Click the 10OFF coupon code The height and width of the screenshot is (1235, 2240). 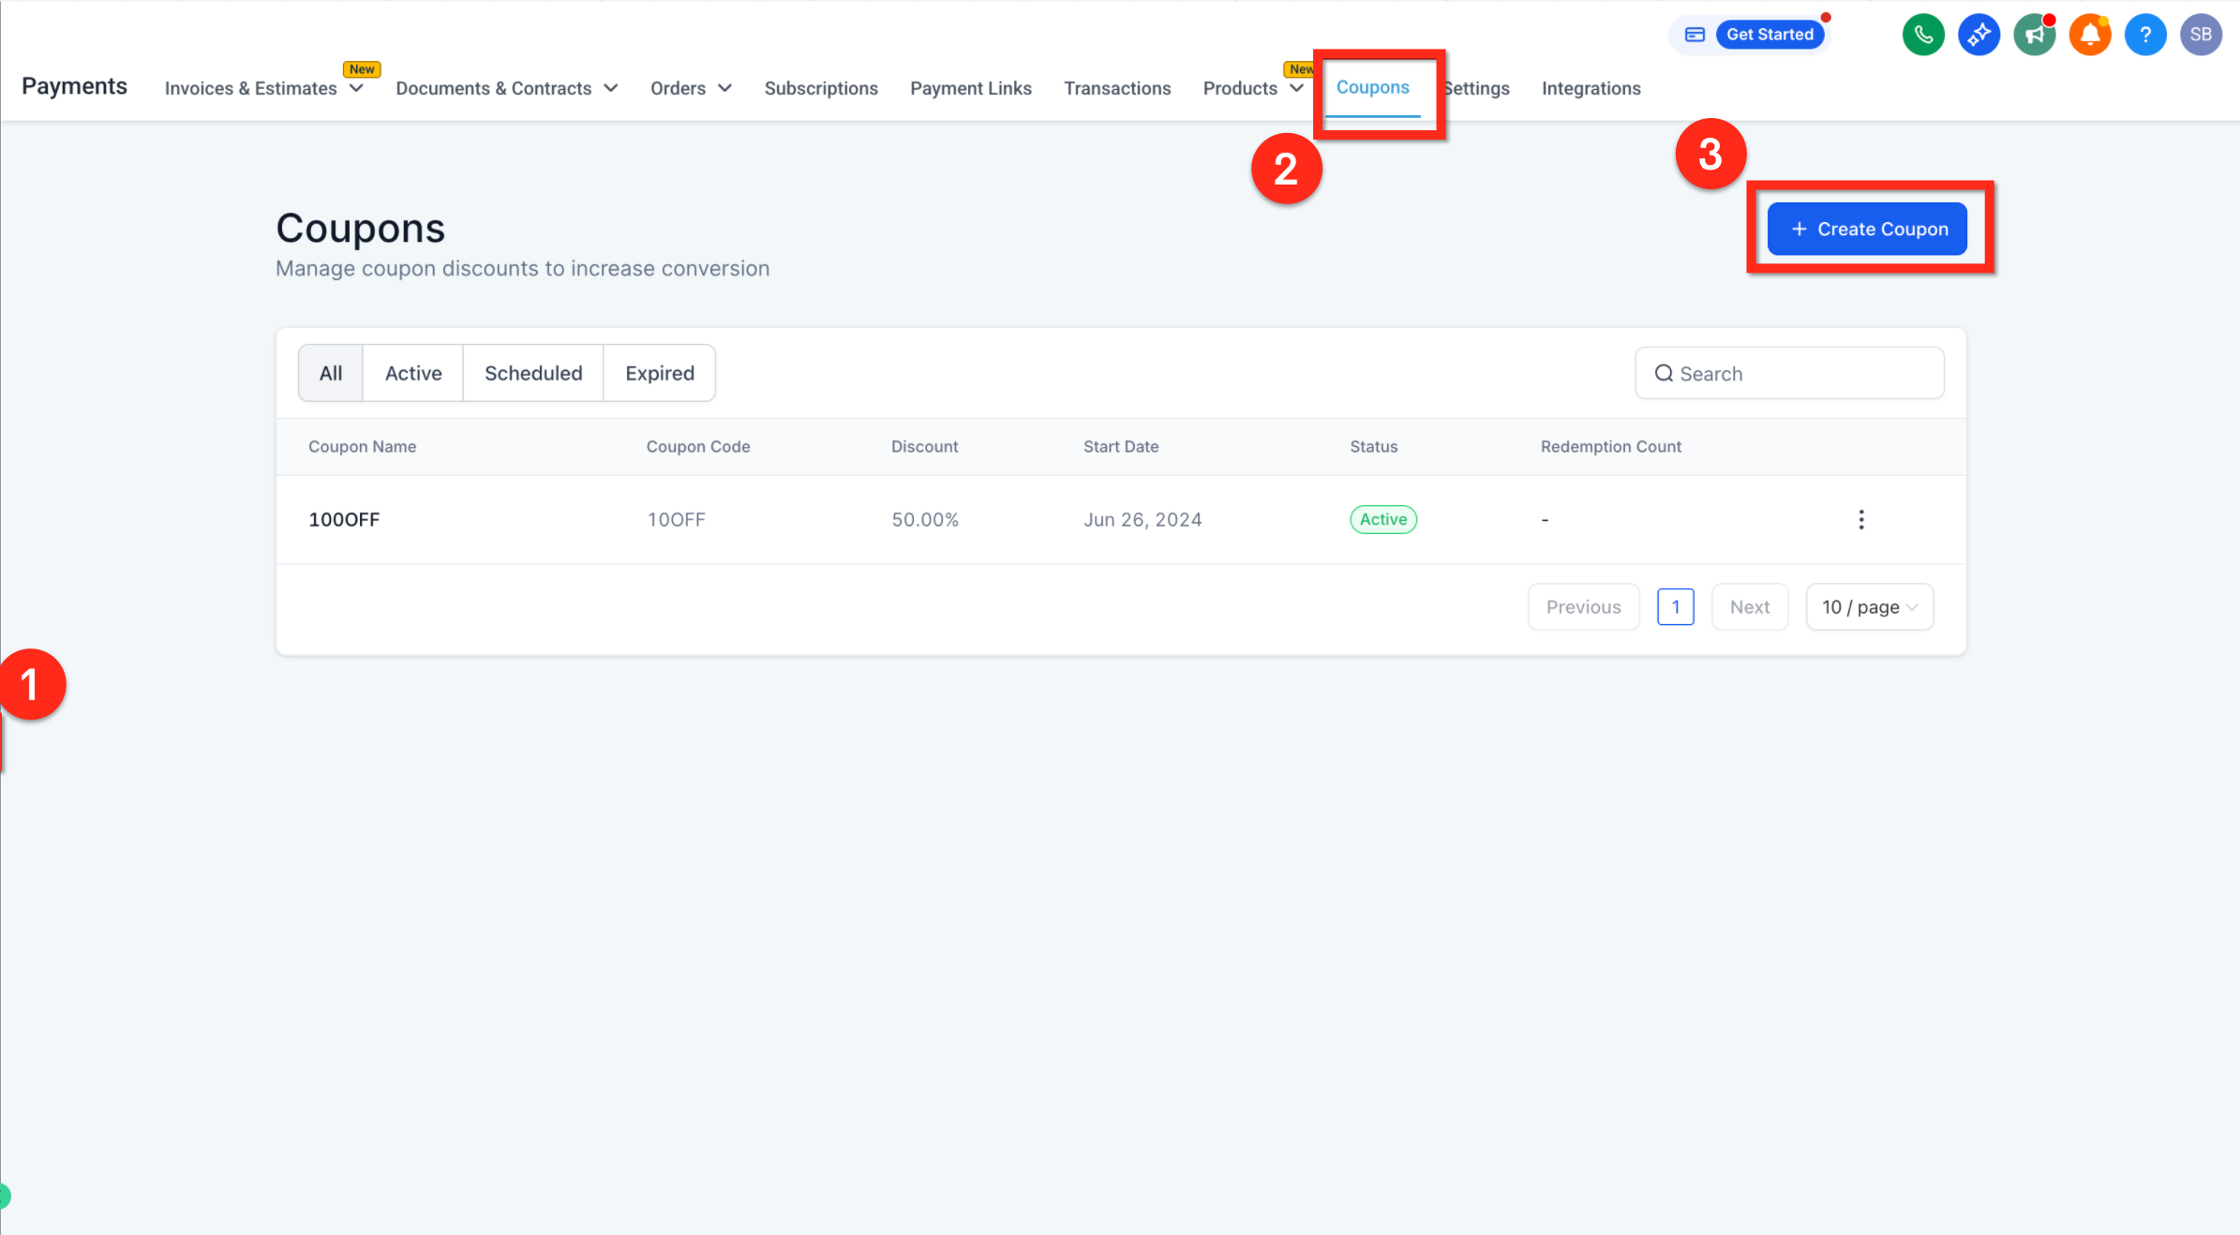(x=676, y=519)
